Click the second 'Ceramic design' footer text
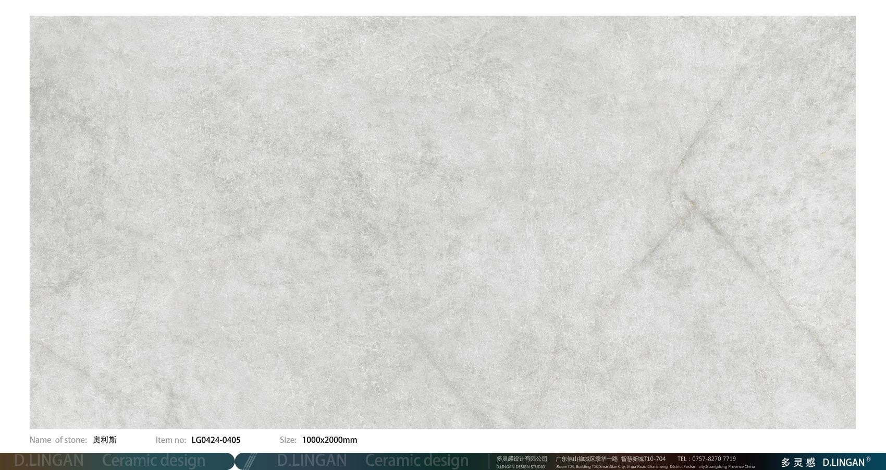The image size is (886, 470). 416,461
